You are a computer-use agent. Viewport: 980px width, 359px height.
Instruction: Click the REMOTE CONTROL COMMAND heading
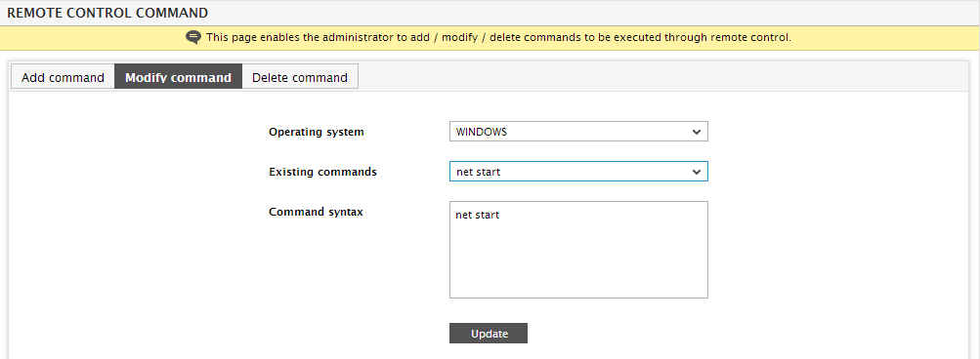point(107,12)
